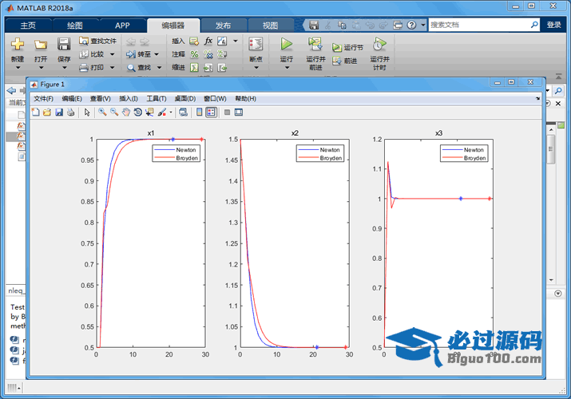Select the Zoom In magnifier tool
571x399 pixels.
point(102,112)
